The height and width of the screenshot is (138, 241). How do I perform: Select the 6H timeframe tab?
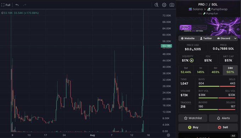coord(215,70)
